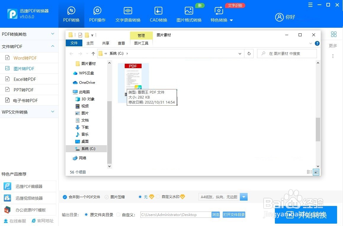Open the 桌面 folder
343x226 pixels.
82,141
